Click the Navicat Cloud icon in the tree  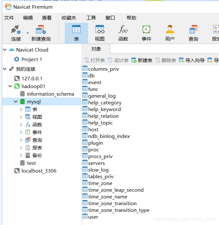point(12,50)
